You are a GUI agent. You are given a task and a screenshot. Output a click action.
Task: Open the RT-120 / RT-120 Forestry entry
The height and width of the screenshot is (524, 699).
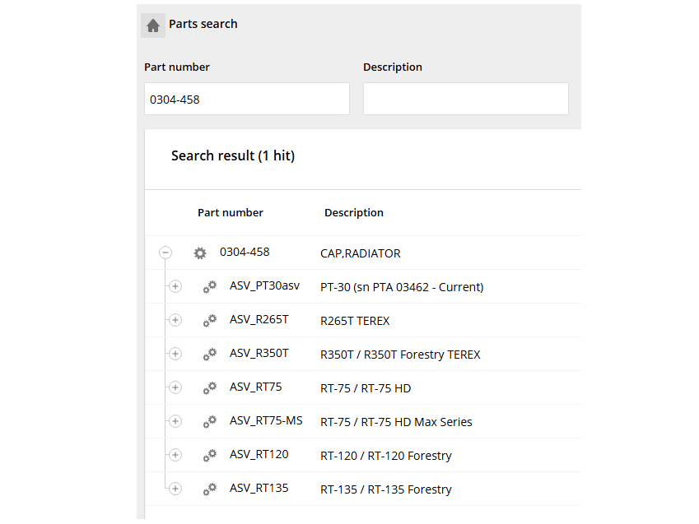coord(385,456)
